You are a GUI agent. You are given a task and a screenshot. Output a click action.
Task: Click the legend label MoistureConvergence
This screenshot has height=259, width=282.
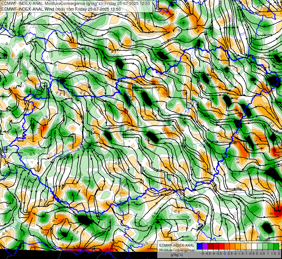[177, 250]
